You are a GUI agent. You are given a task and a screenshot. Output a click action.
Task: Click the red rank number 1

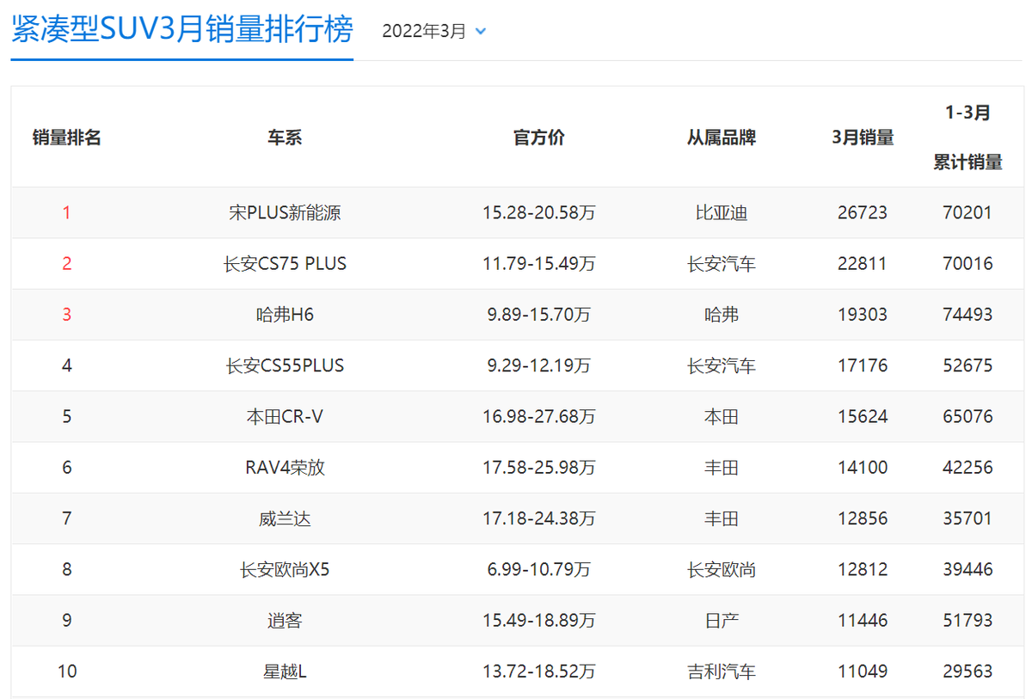(67, 212)
